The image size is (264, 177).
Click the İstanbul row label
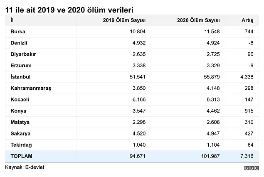click(x=20, y=77)
